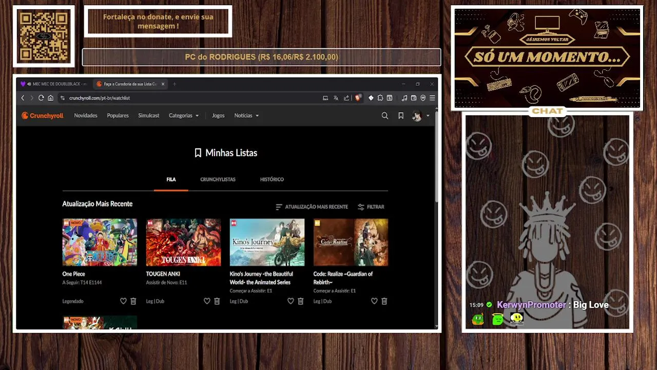Open the extensions puzzle icon
Viewport: 657px width, 370px height.
click(380, 98)
